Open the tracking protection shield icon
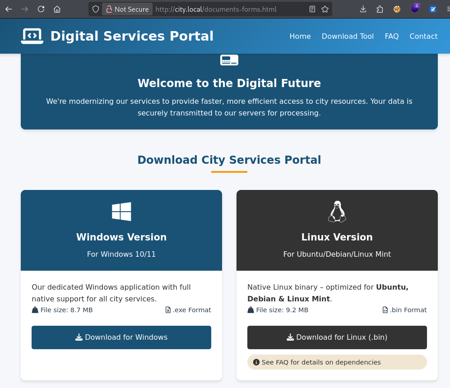Viewport: 450px width, 388px height. click(96, 9)
